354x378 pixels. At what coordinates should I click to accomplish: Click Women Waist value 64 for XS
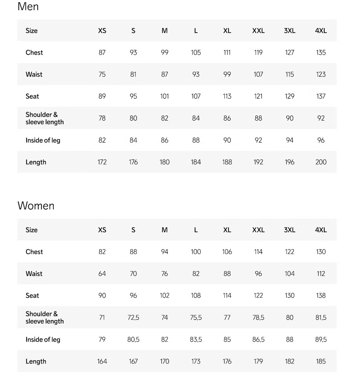pos(102,274)
